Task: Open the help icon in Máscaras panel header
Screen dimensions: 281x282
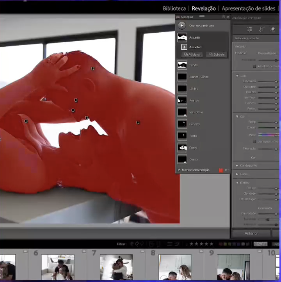Action: tap(223, 17)
